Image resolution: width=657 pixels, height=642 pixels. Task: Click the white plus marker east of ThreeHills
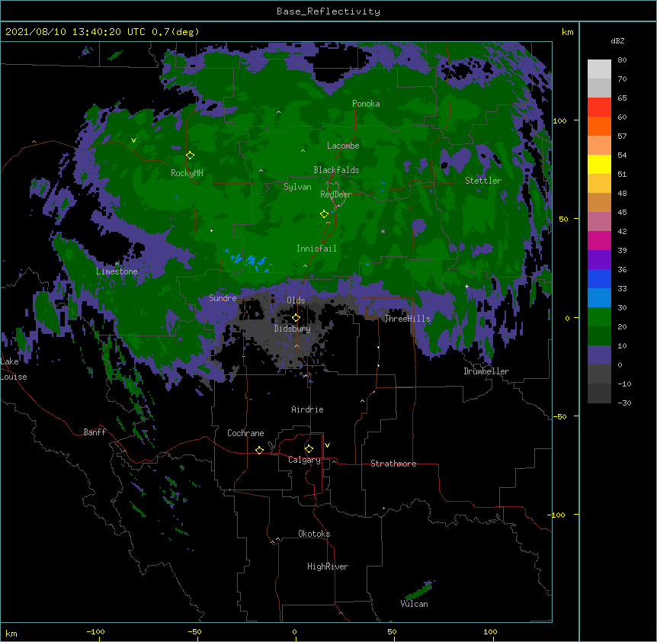point(466,287)
